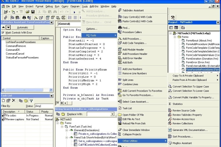Close the Task List panel
This screenshot has height=147, width=221.
pos(52,96)
